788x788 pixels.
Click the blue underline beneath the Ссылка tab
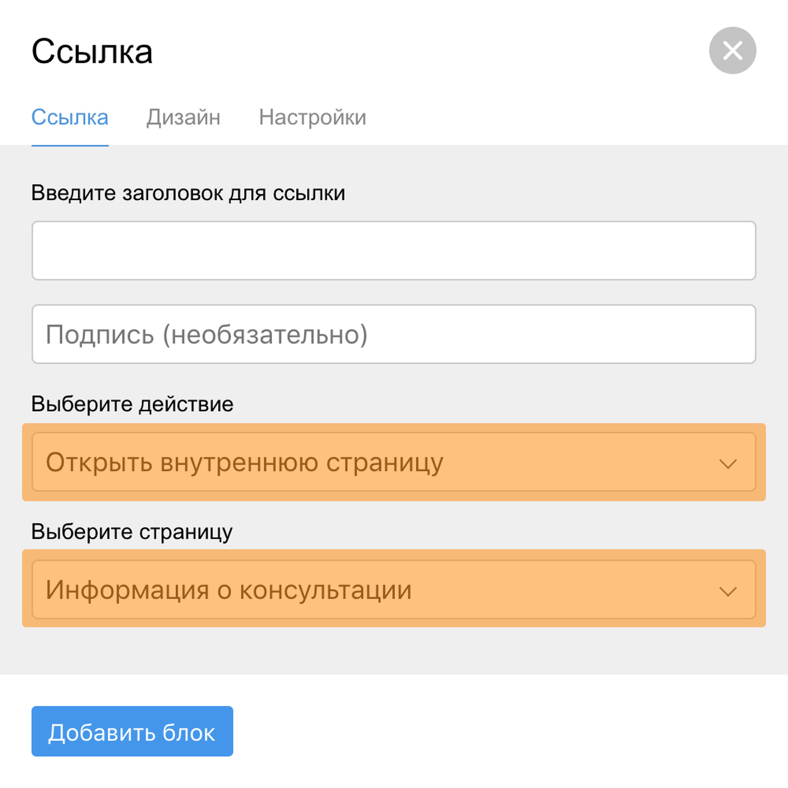tap(70, 146)
